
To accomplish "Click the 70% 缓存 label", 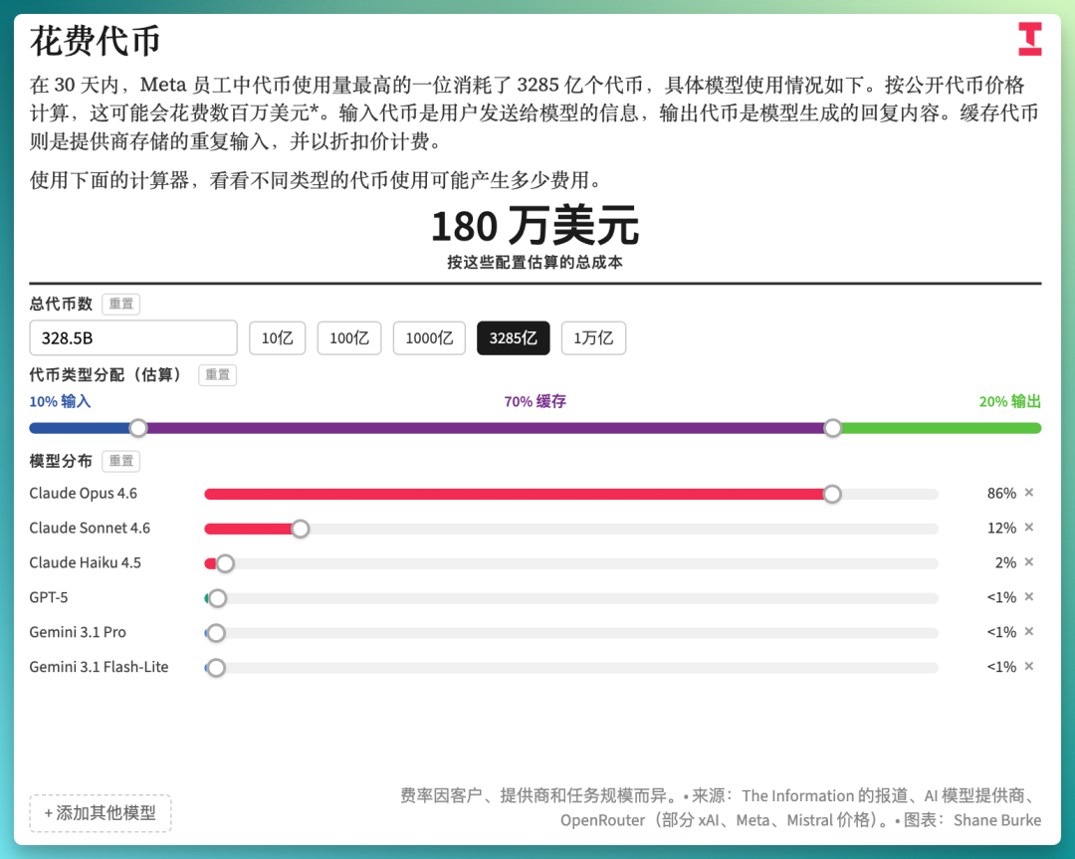I will pos(535,401).
